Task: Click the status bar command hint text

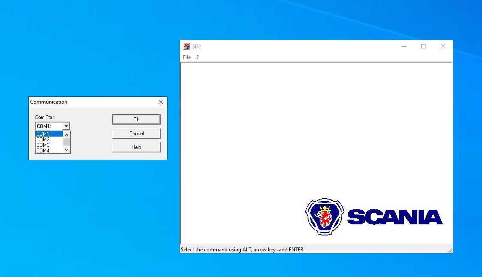Action: 241,249
